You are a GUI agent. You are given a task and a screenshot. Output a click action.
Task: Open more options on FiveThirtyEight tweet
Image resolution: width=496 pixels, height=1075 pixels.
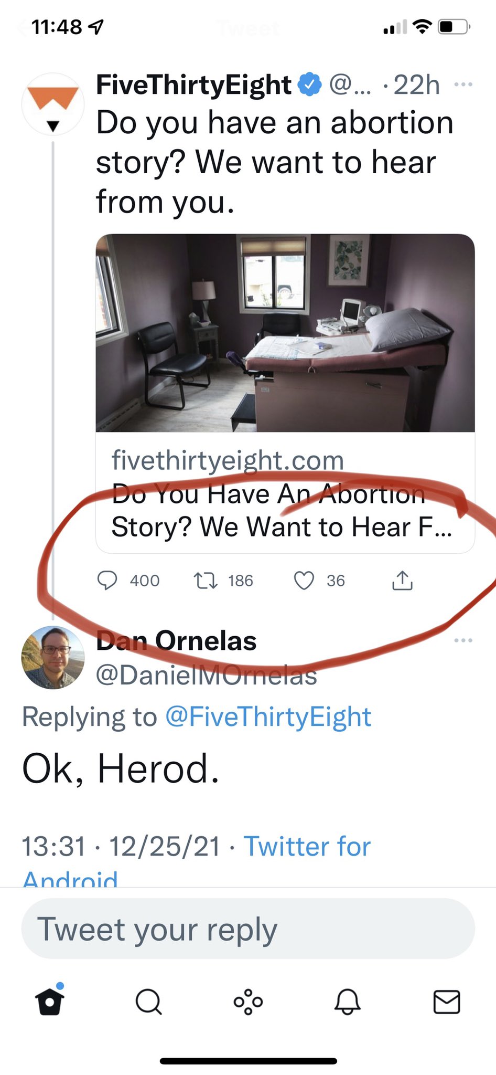pos(463,85)
